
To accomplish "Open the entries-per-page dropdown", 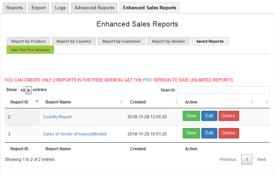I will 25,90.
